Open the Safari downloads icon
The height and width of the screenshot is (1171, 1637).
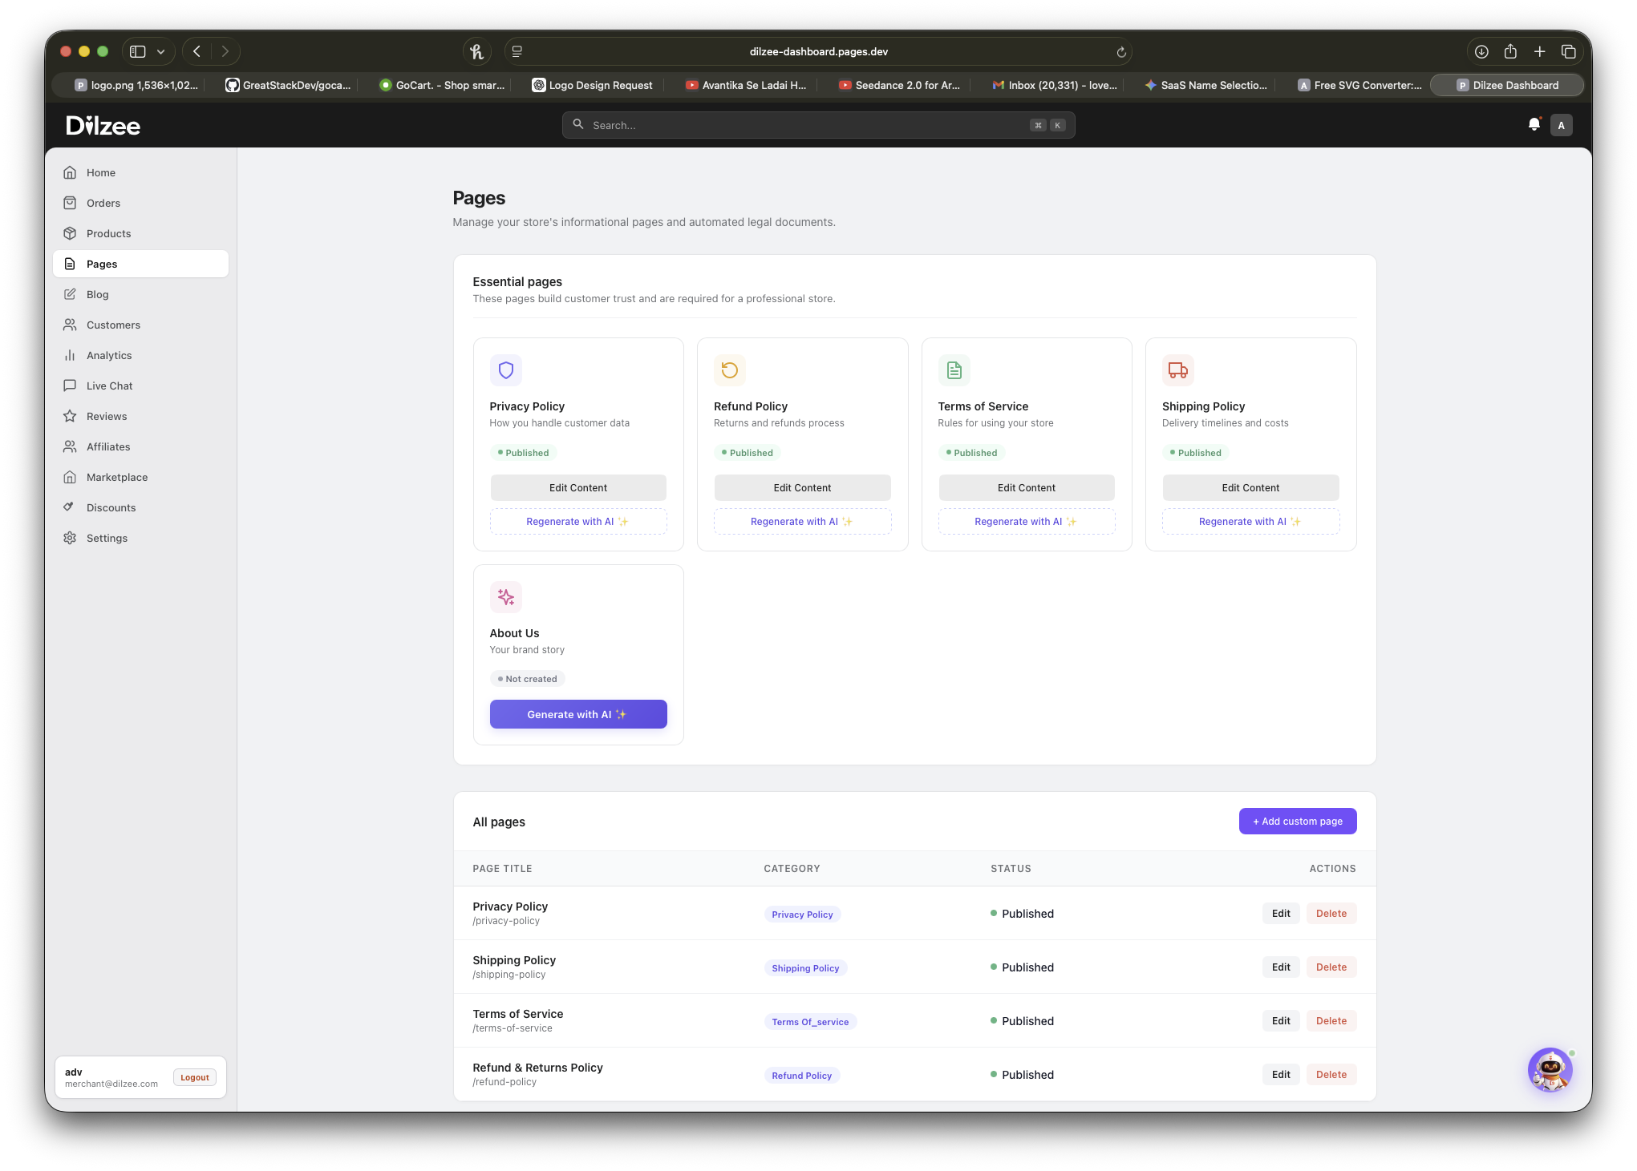(1481, 51)
